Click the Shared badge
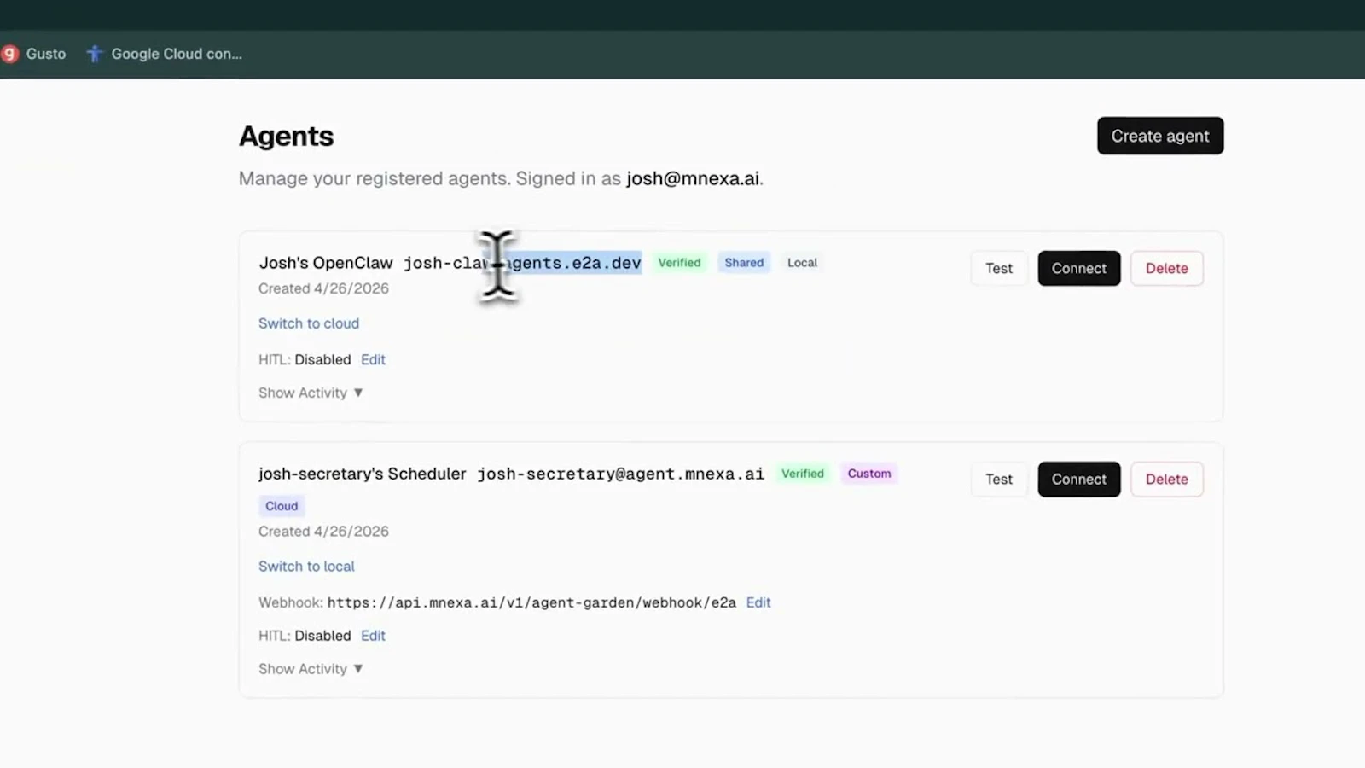Viewport: 1365px width, 768px height. [744, 263]
